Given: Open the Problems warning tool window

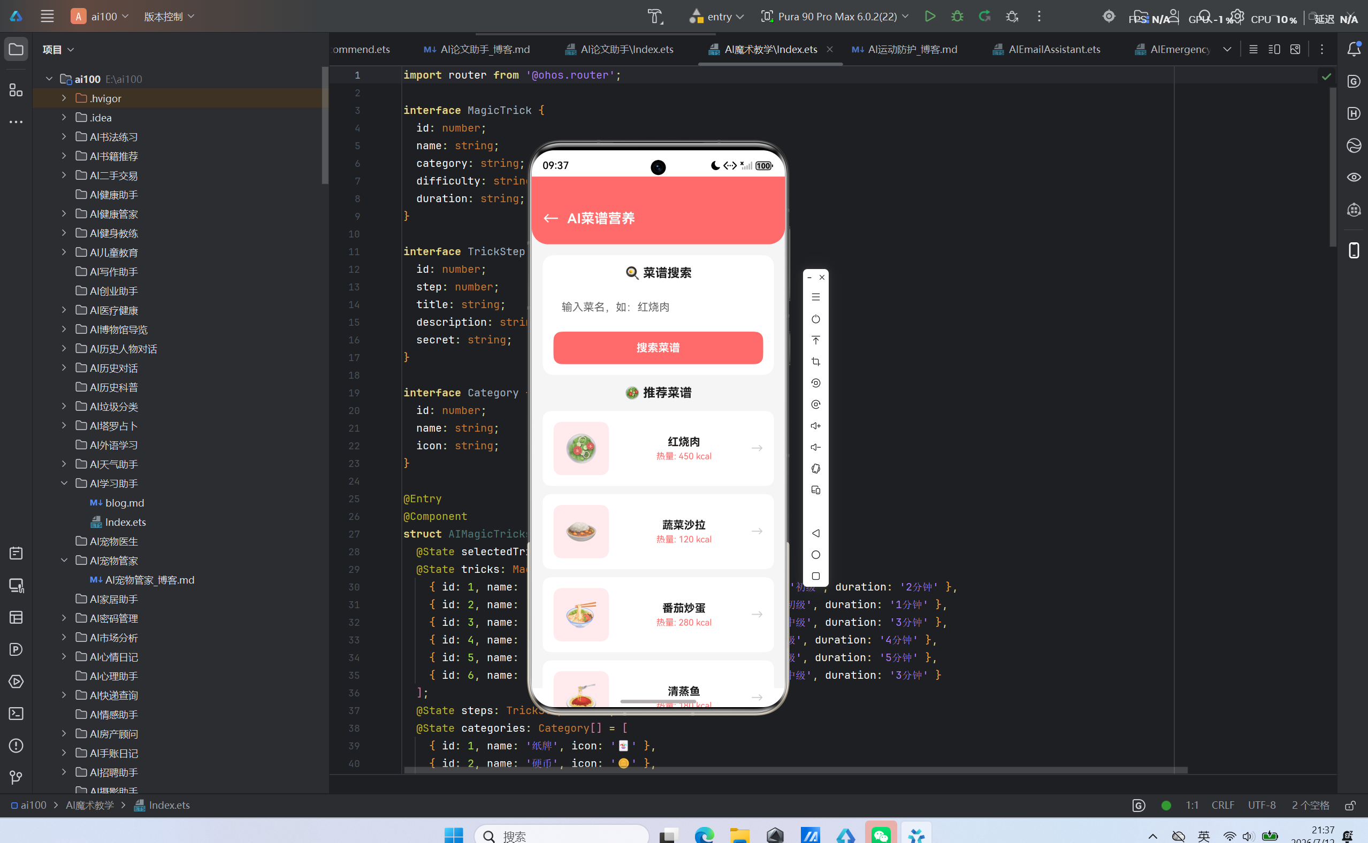Looking at the screenshot, I should 16,746.
